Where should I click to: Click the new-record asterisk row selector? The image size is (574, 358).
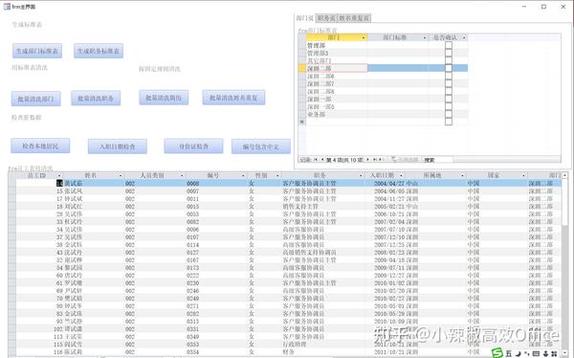[x=302, y=122]
